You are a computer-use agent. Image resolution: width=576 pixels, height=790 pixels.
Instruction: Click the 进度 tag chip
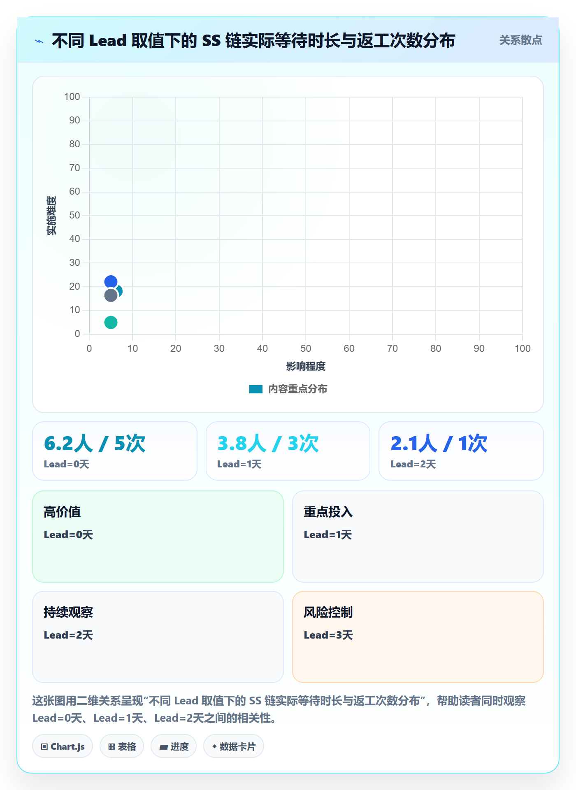pyautogui.click(x=174, y=746)
